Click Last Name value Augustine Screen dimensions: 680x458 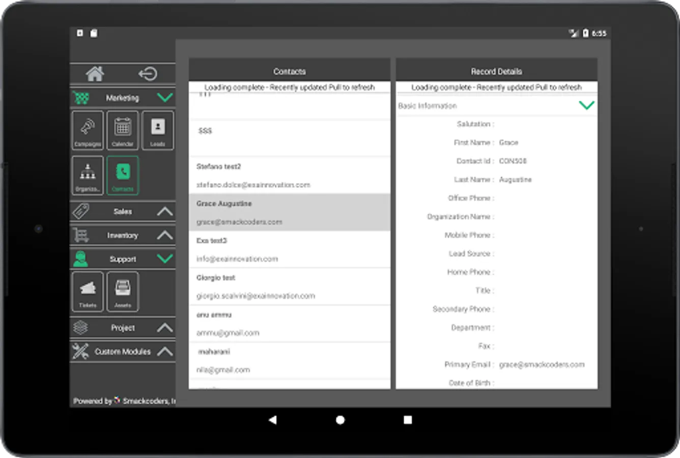[515, 180]
